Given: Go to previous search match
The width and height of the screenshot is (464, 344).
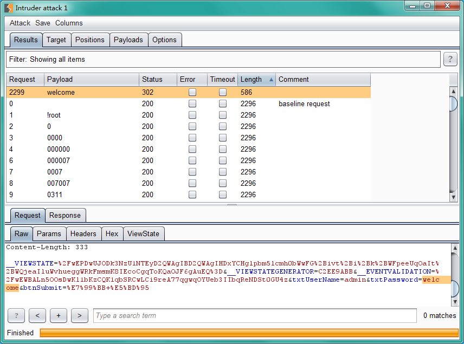Looking at the screenshot, I should [x=37, y=316].
